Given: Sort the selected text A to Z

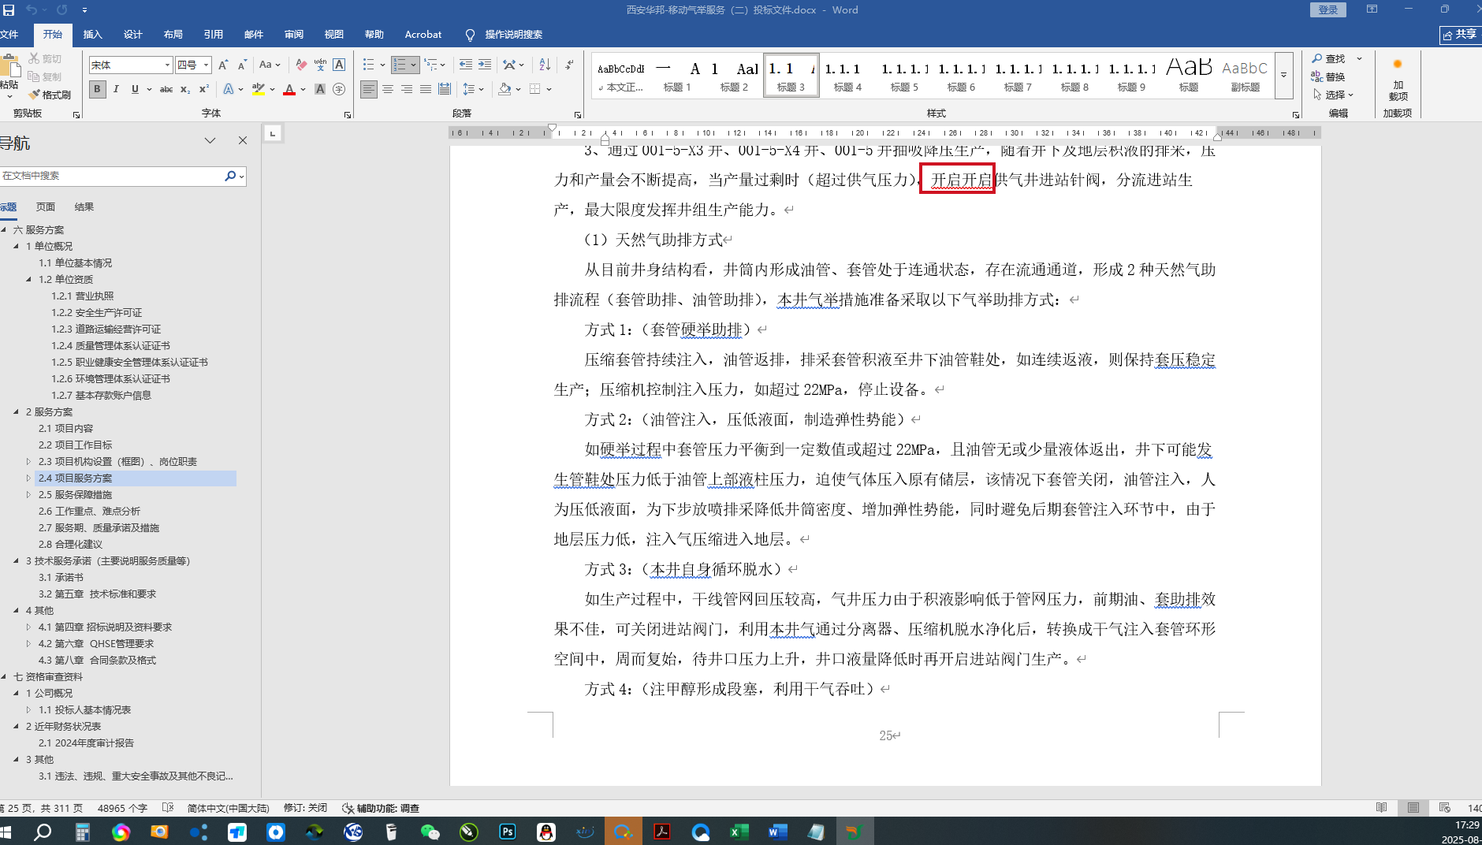Looking at the screenshot, I should pos(545,65).
